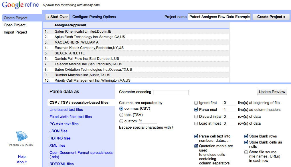Enable Discard initial rows checkbox
The width and height of the screenshot is (291, 167).
click(x=196, y=117)
